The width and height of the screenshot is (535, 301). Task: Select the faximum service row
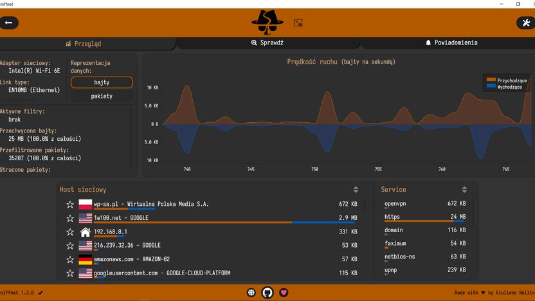pyautogui.click(x=425, y=244)
